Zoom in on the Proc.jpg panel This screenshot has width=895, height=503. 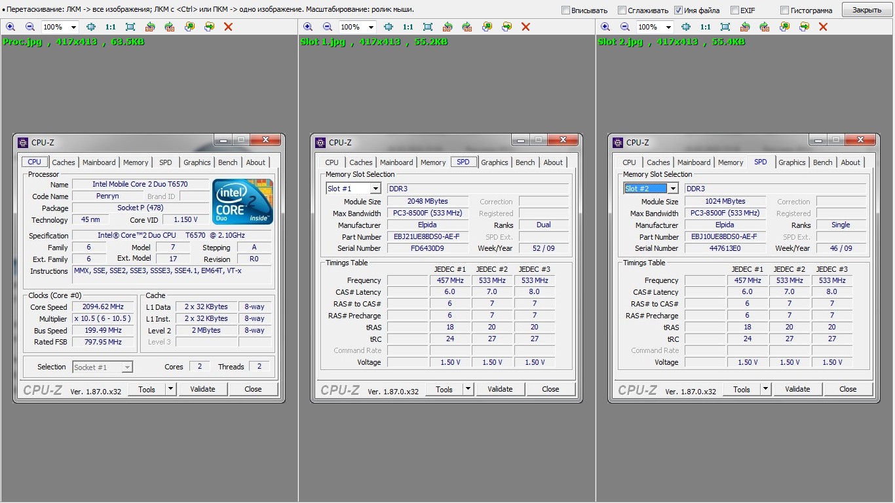coord(10,27)
